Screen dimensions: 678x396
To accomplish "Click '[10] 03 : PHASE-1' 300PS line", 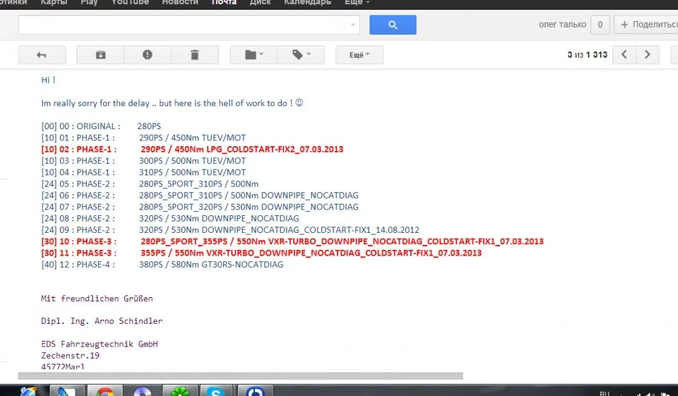I will [143, 161].
